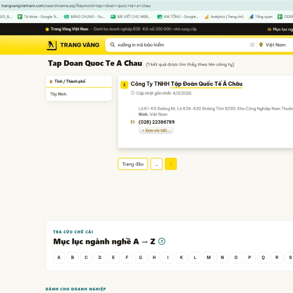Click the clock icon next to Cập nhật gần nhất
The height and width of the screenshot is (293, 293).
[x=133, y=93]
